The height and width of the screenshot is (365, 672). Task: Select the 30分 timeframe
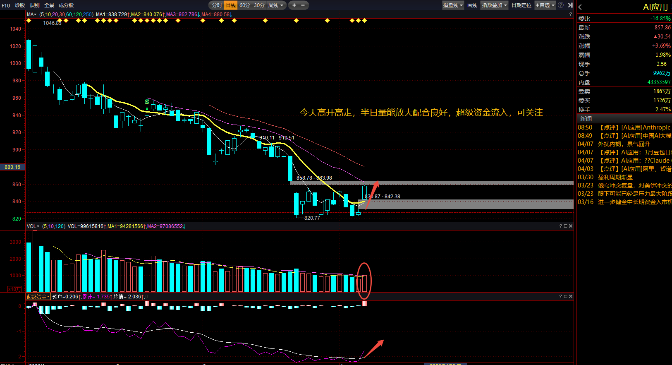click(x=259, y=5)
